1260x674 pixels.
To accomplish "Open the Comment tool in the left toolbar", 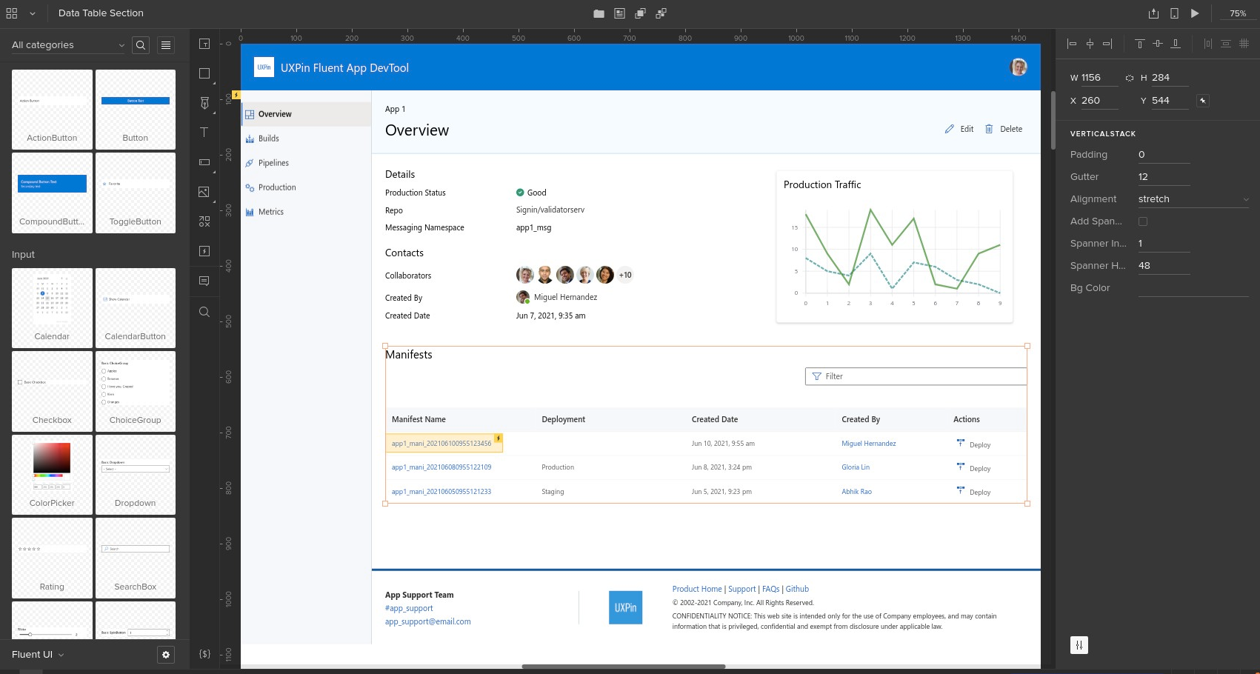I will (204, 280).
